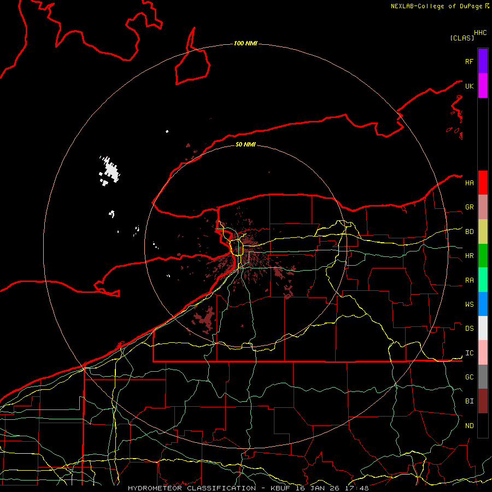Image resolution: width=492 pixels, height=492 pixels.
Task: Click the BI legend label
Action: tap(469, 401)
